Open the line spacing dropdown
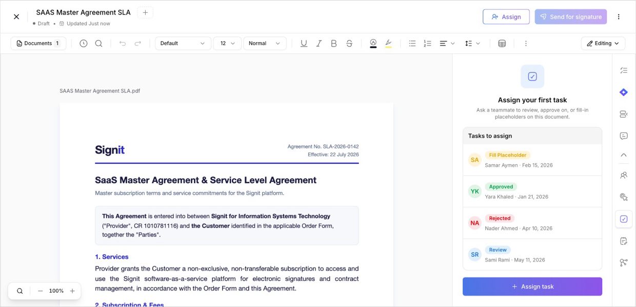This screenshot has width=636, height=307. 472,44
